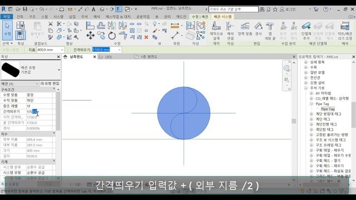Open the 배관 유형 type selector dropdown

[x=59, y=70]
